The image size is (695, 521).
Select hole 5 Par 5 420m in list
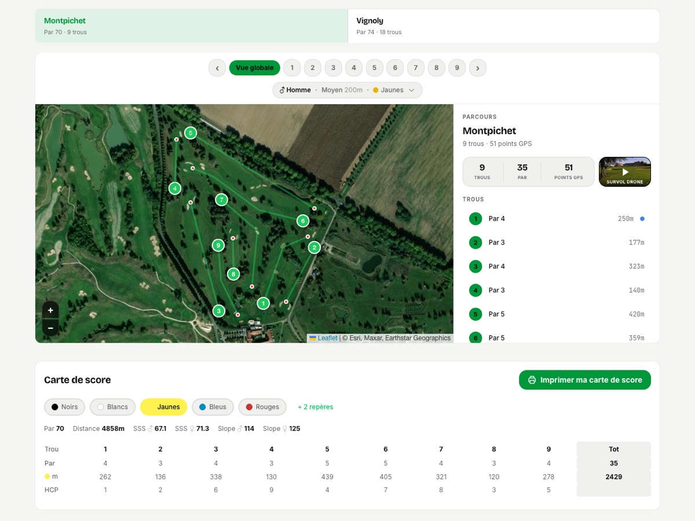point(557,314)
